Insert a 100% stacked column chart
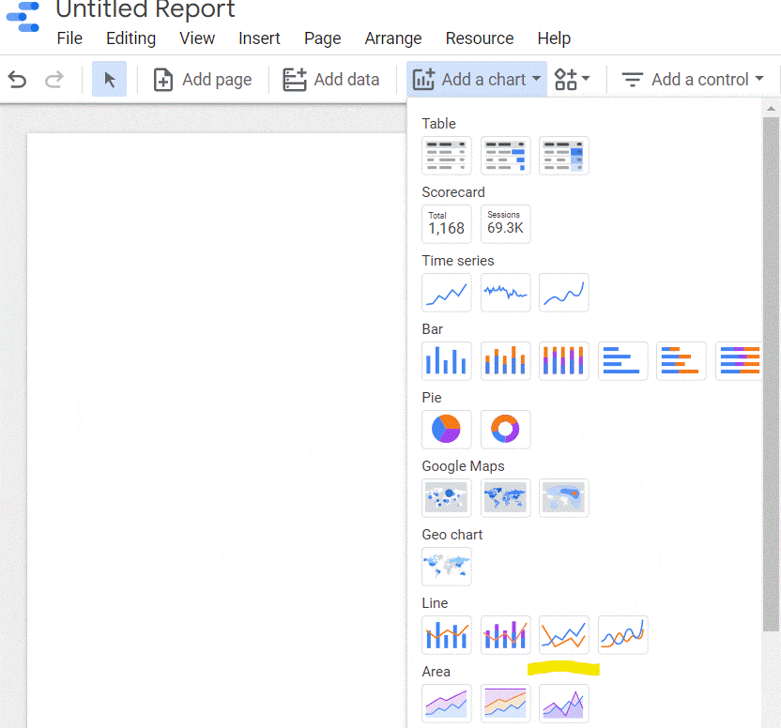781x728 pixels. (x=564, y=361)
